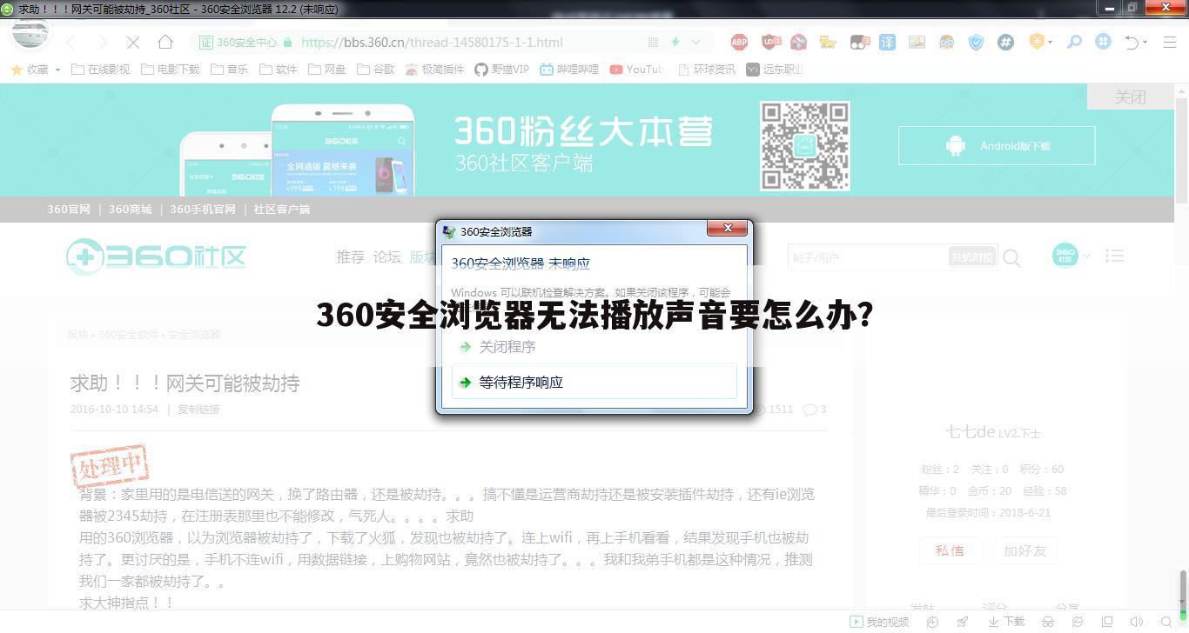Screen dimensions: 1189x633
Task: Open the QR code icon in address bar
Action: pyautogui.click(x=653, y=42)
